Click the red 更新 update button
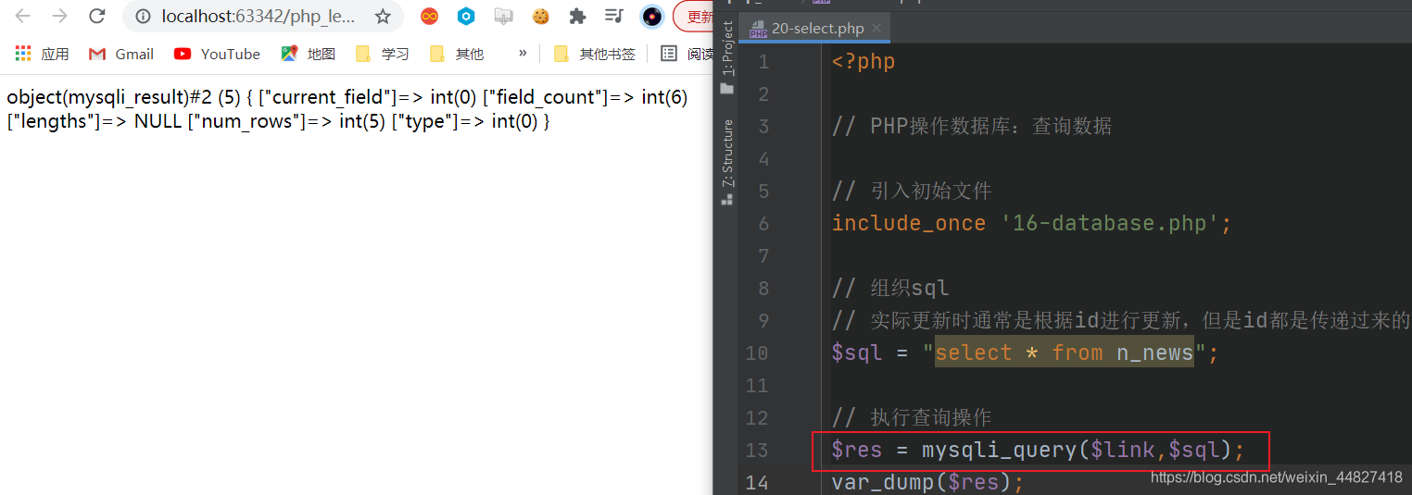Image resolution: width=1412 pixels, height=495 pixels. point(694,17)
